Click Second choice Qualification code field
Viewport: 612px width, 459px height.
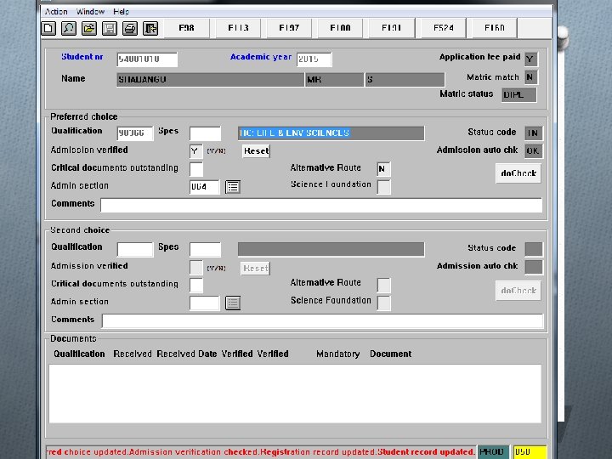click(135, 249)
